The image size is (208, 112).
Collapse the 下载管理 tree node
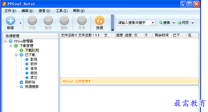point(11,46)
